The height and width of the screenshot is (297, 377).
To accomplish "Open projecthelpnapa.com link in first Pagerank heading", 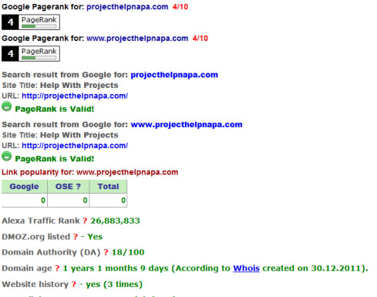I will pos(127,7).
